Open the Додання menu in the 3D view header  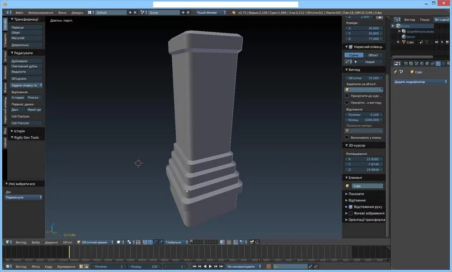click(51, 242)
